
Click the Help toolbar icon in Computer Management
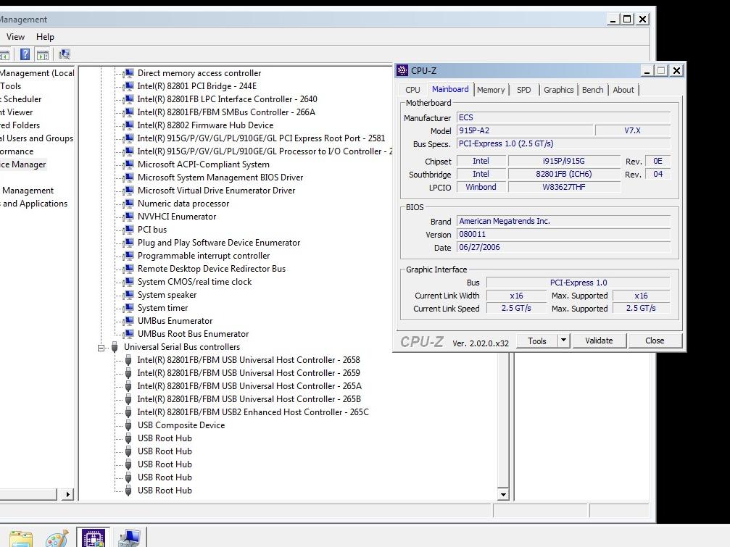pyautogui.click(x=25, y=54)
